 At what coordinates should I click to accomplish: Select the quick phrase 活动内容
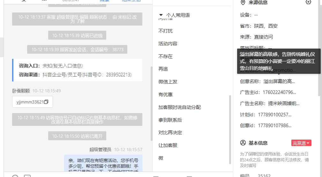(x=168, y=43)
